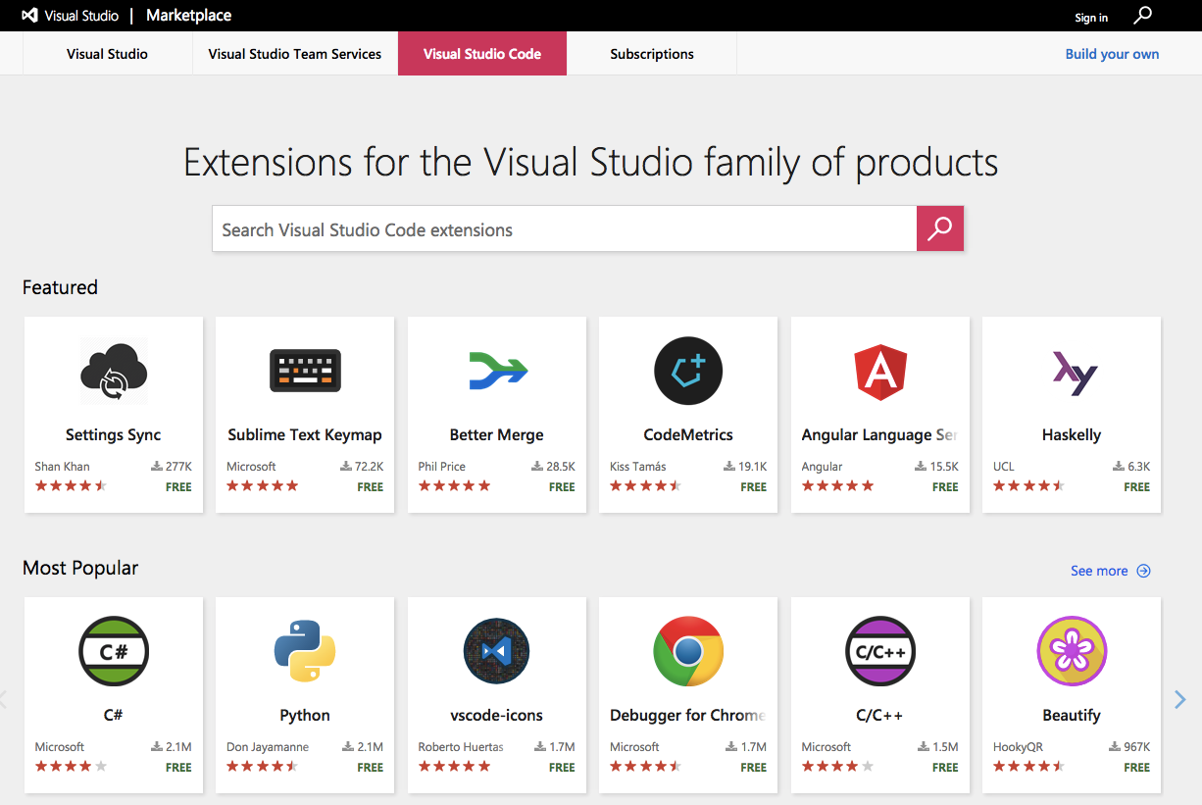Open the Build your own link
The image size is (1202, 805).
1112,54
